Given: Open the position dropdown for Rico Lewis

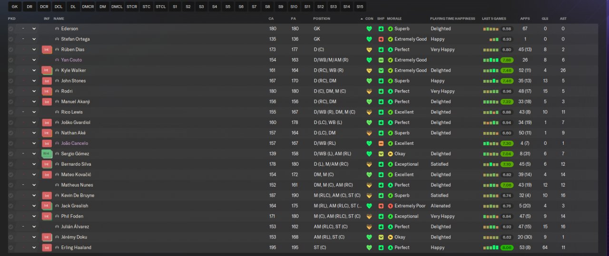Looking at the screenshot, I should click(34, 112).
